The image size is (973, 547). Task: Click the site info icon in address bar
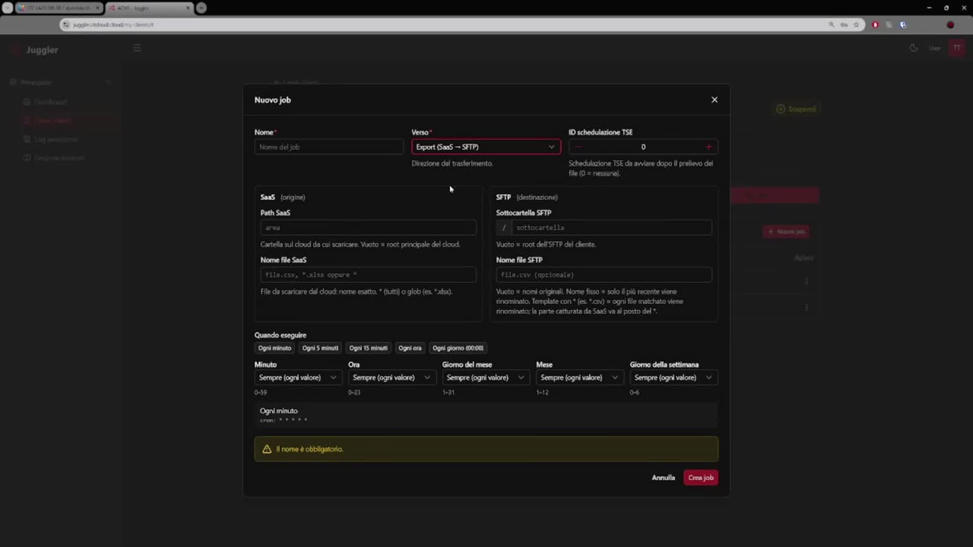pos(66,25)
